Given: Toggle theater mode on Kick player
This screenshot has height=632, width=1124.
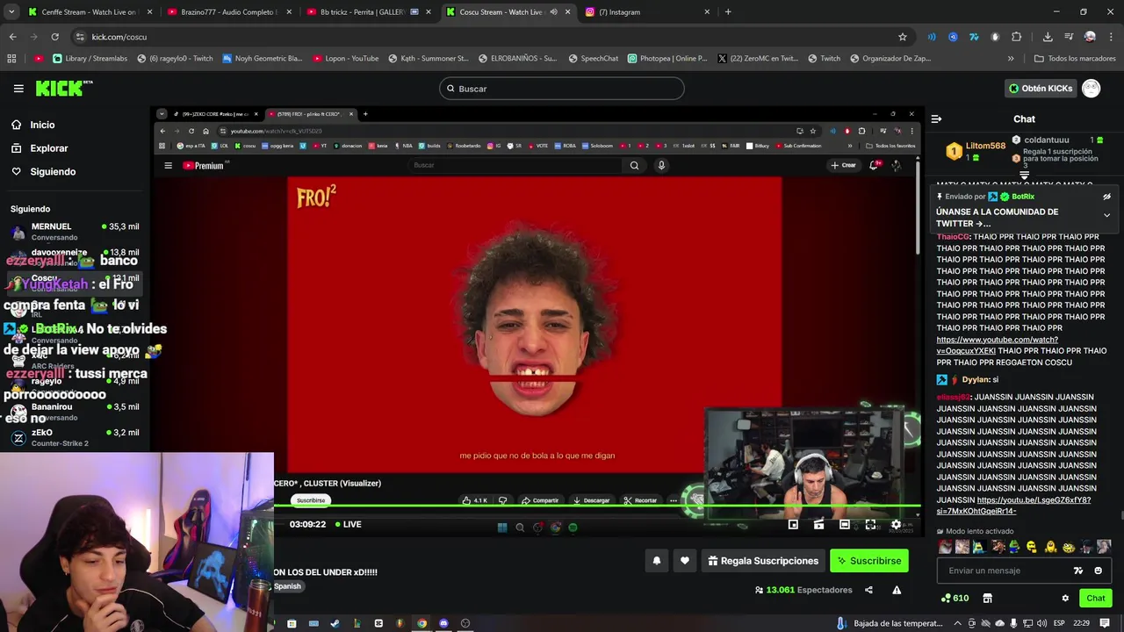Looking at the screenshot, I should point(844,524).
